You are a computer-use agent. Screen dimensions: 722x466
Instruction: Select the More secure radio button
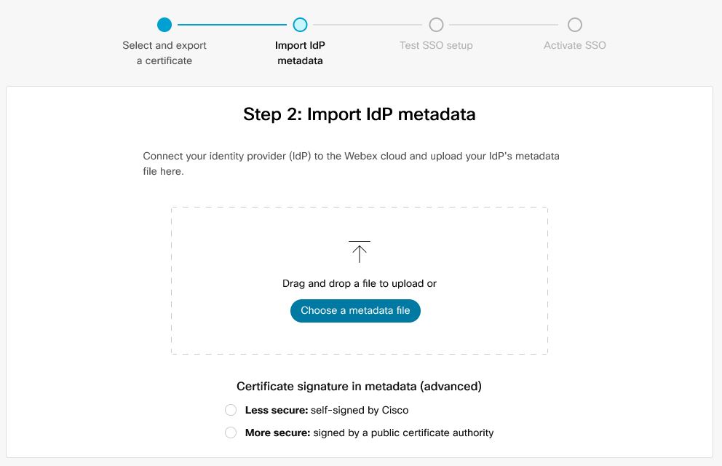231,433
